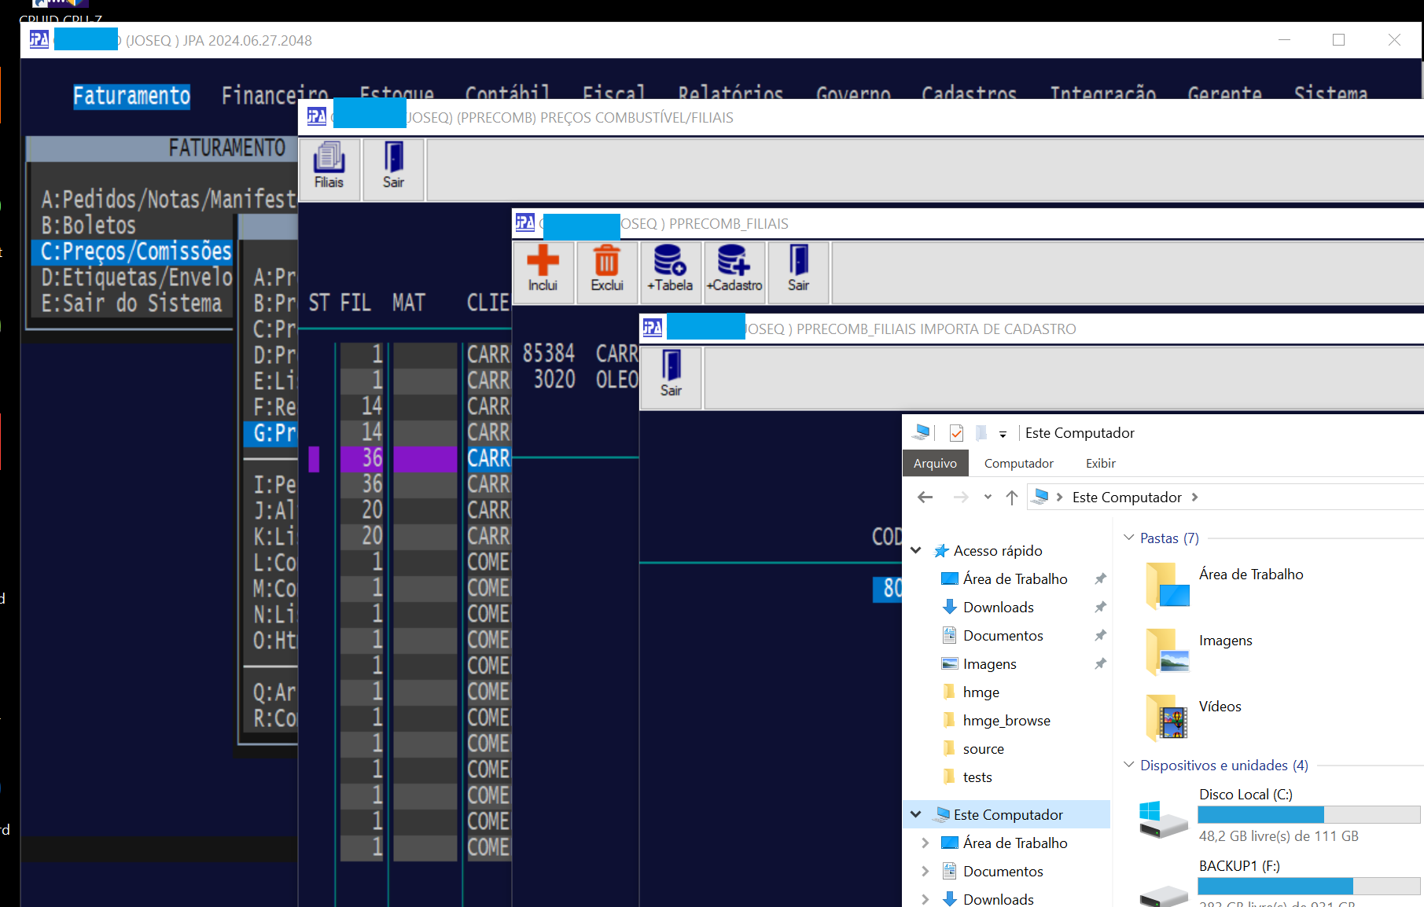Open the Faturamento menu
This screenshot has height=907, width=1424.
131,96
